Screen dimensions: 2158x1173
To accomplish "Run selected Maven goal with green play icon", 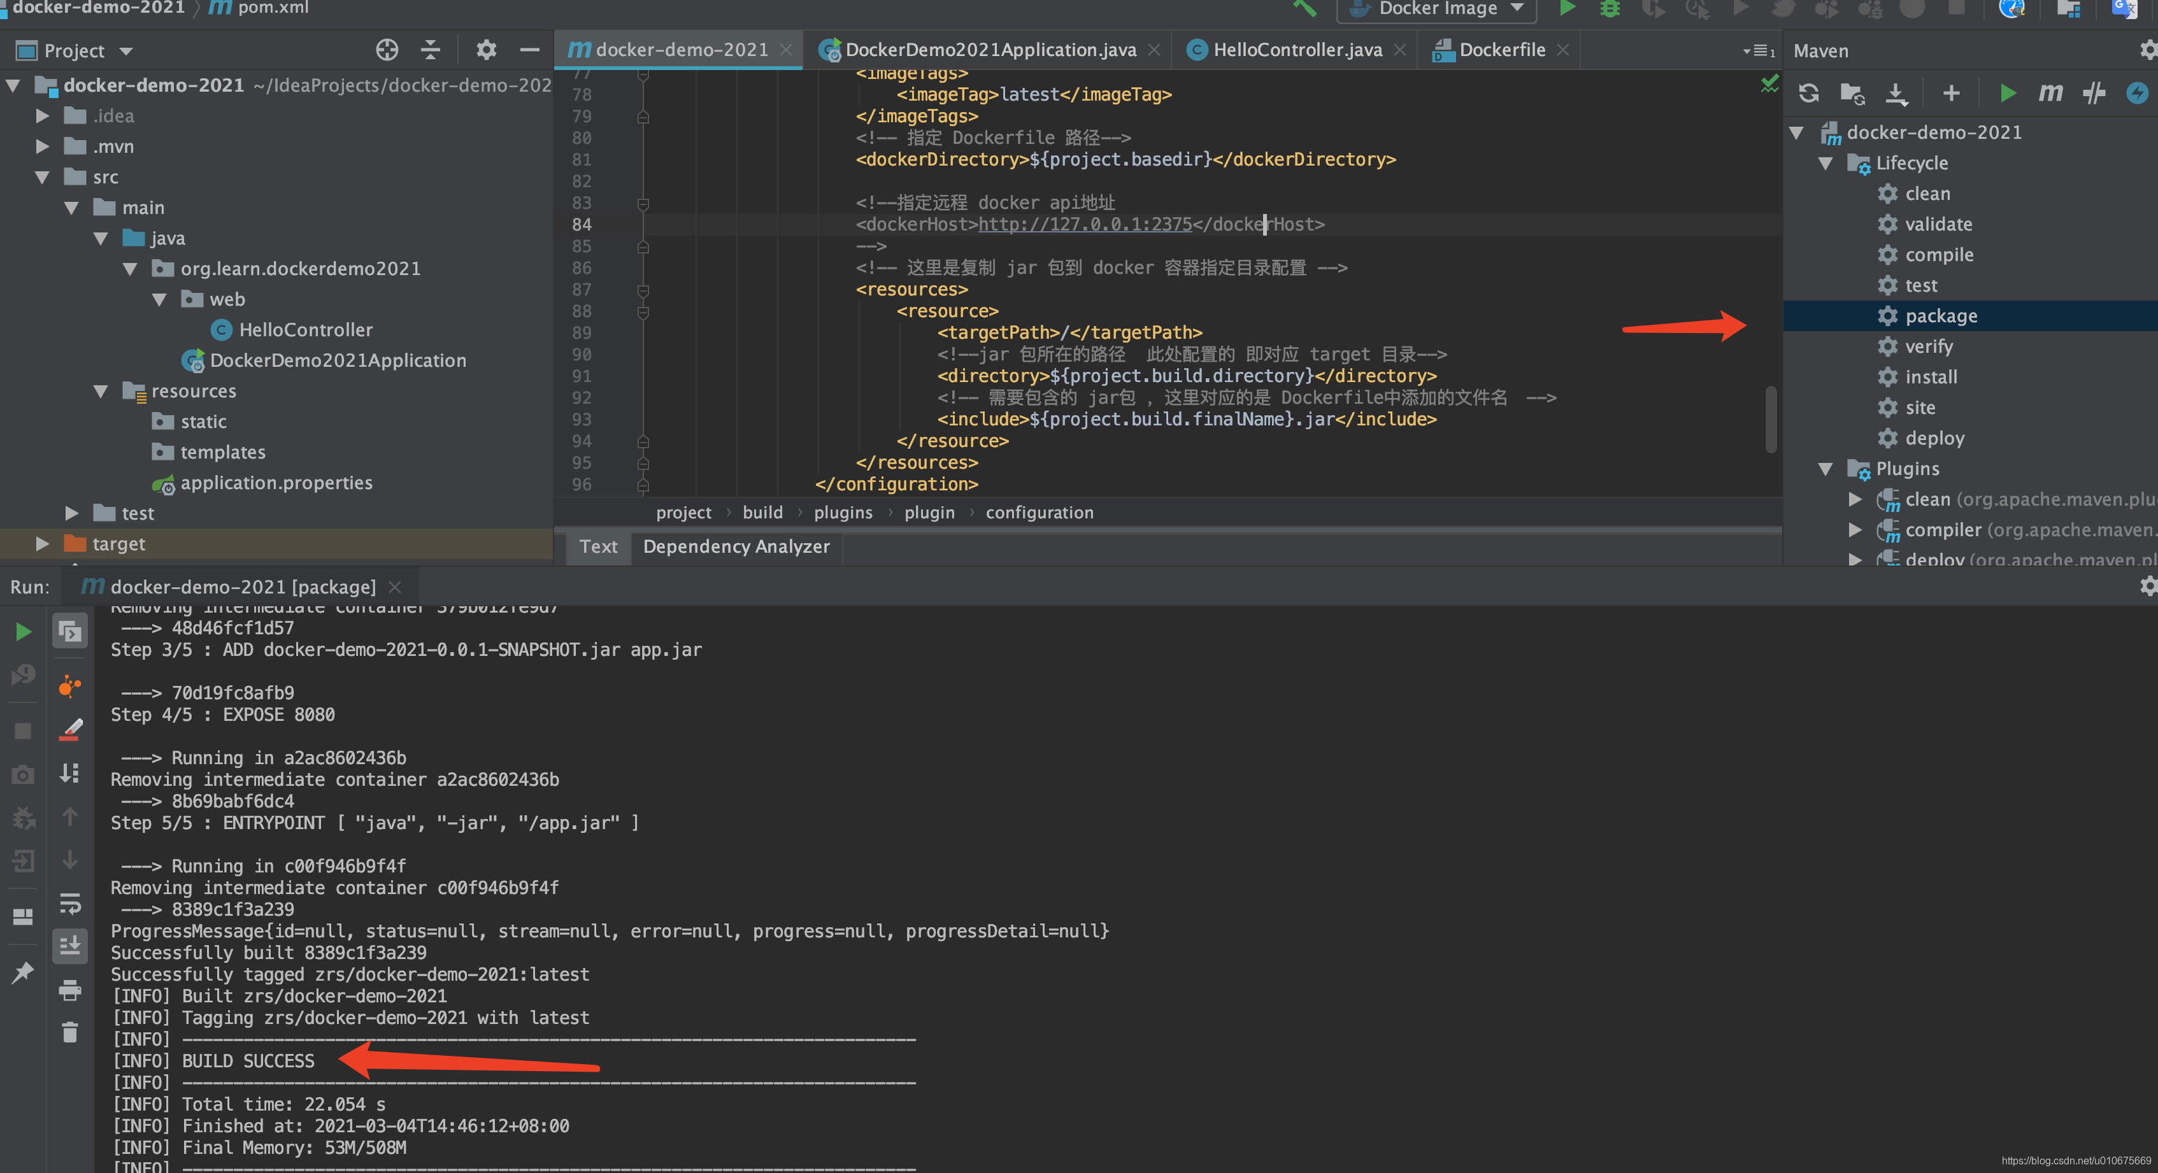I will [2007, 93].
